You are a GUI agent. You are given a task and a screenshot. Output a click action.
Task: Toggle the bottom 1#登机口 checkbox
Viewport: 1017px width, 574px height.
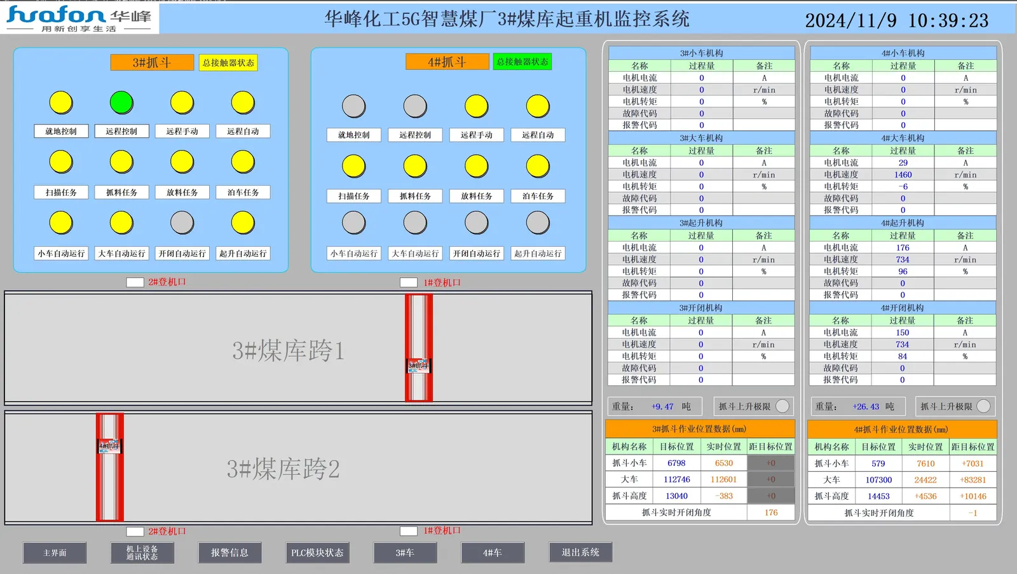click(x=409, y=531)
